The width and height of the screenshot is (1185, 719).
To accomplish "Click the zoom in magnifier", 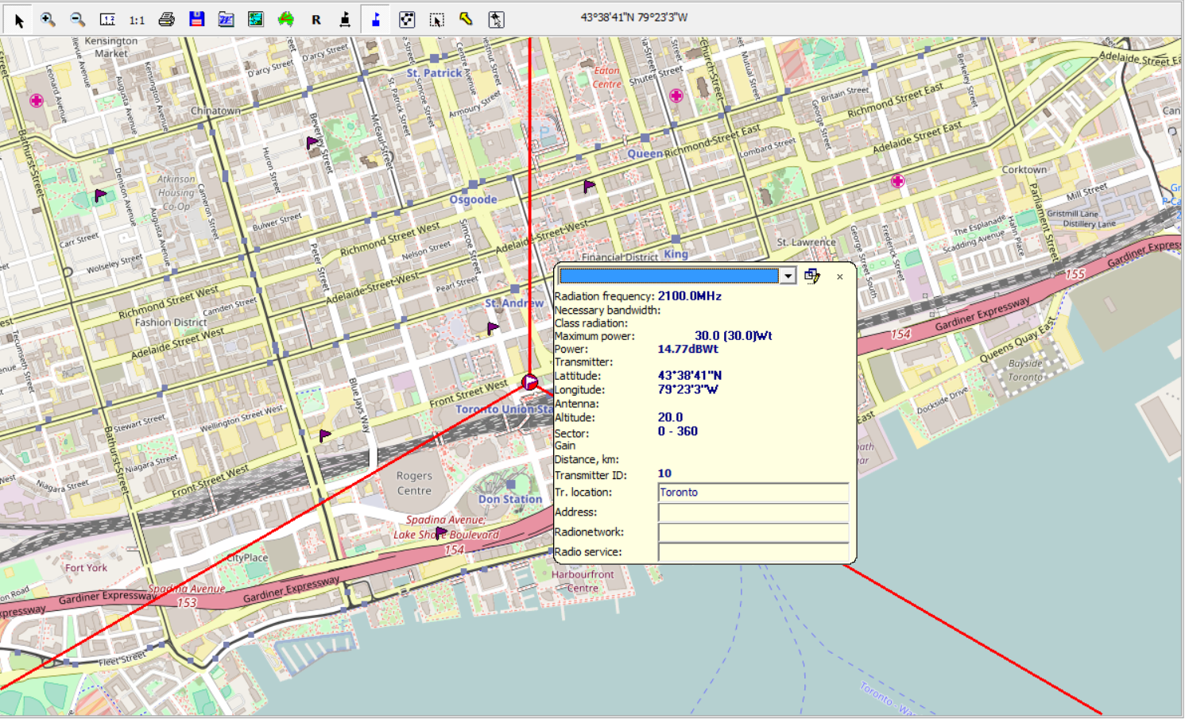I will pyautogui.click(x=48, y=20).
